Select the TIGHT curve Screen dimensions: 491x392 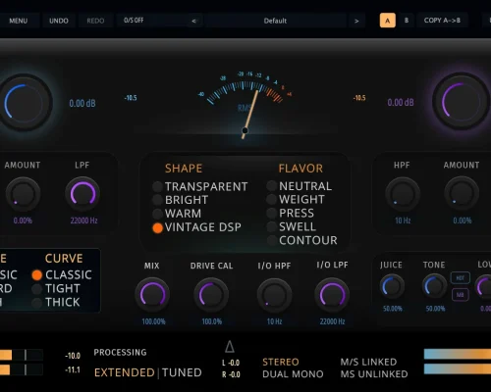[x=56, y=289]
